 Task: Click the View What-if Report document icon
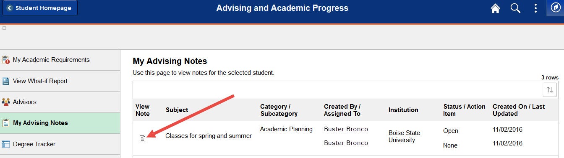(6, 81)
